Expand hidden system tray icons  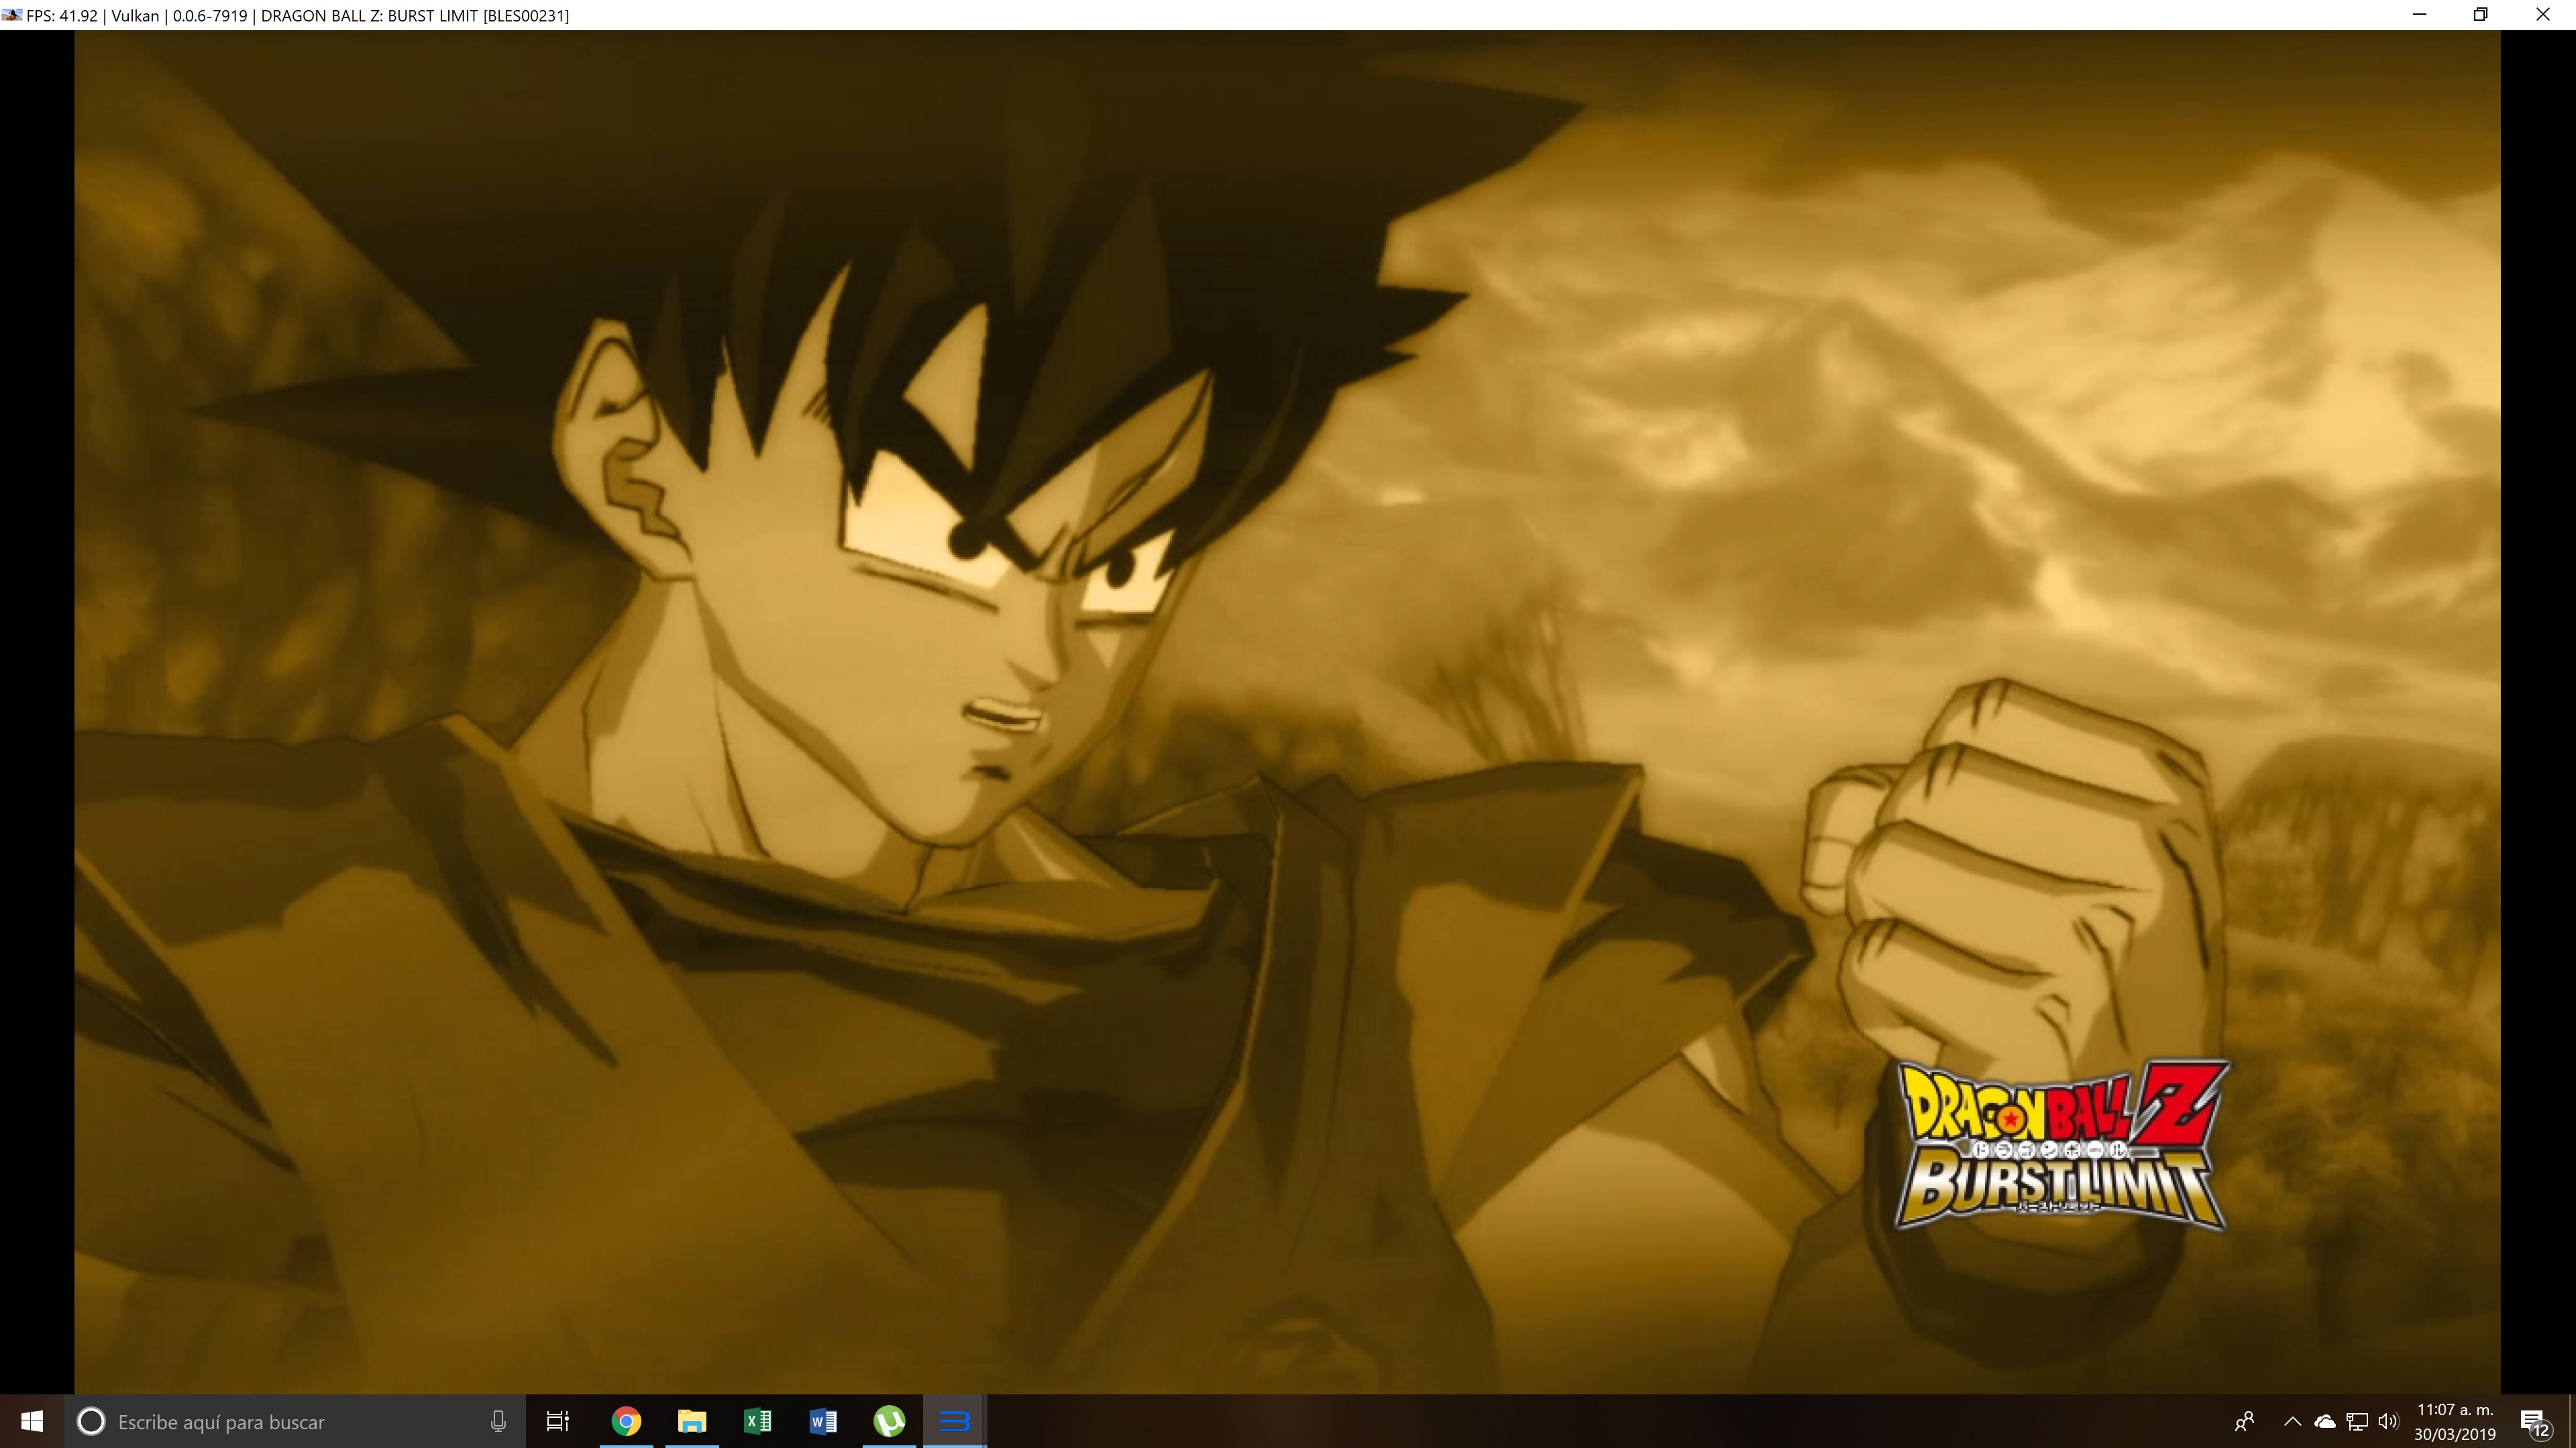tap(2292, 1422)
